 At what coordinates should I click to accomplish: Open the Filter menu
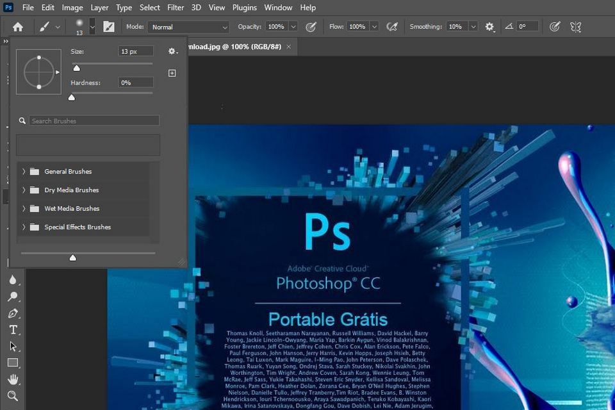click(176, 7)
